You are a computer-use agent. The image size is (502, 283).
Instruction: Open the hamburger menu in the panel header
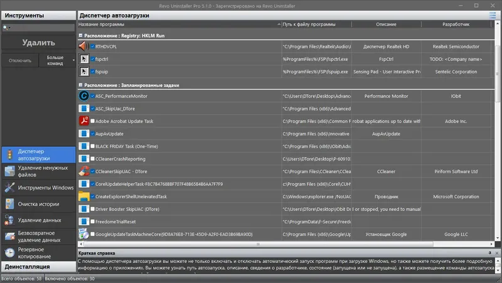point(493,15)
